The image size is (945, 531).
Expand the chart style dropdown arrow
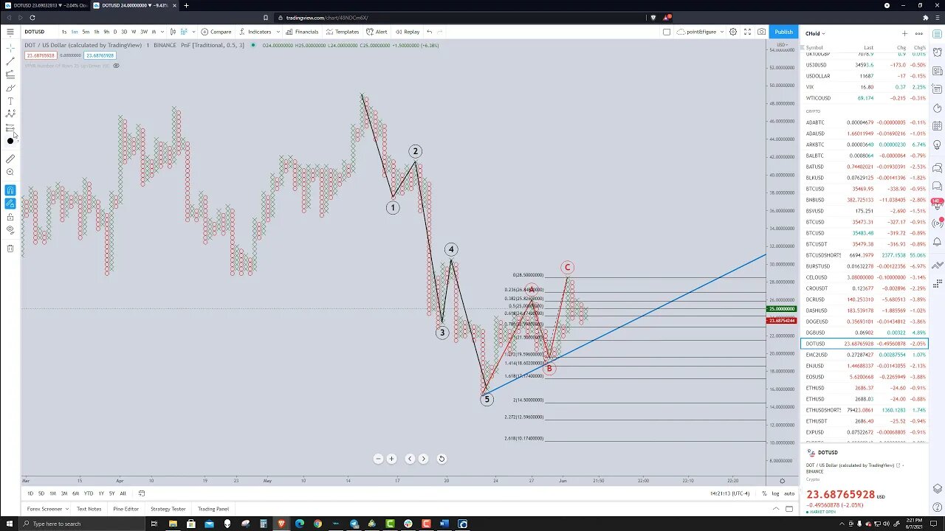point(193,32)
